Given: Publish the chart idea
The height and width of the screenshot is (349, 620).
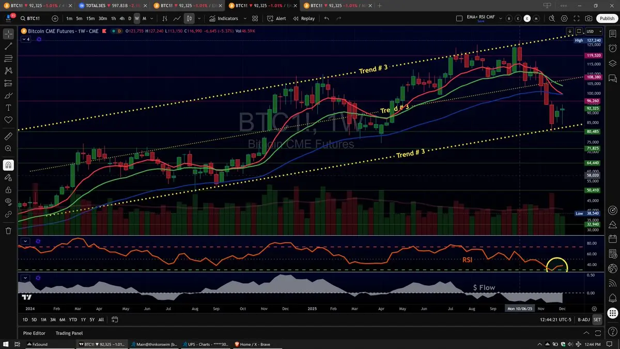Looking at the screenshot, I should (x=607, y=18).
